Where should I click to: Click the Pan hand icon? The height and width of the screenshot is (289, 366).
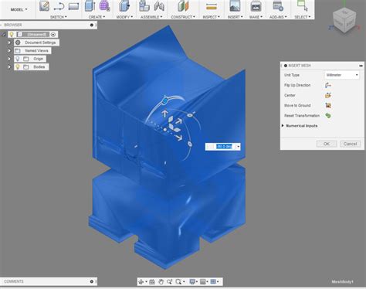tap(161, 282)
